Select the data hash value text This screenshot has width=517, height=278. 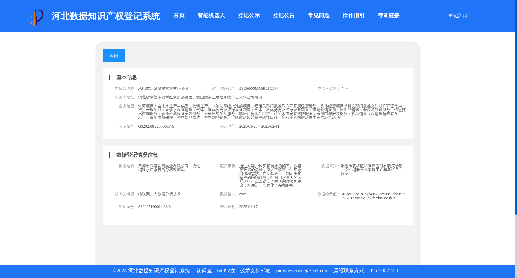pos(373,196)
